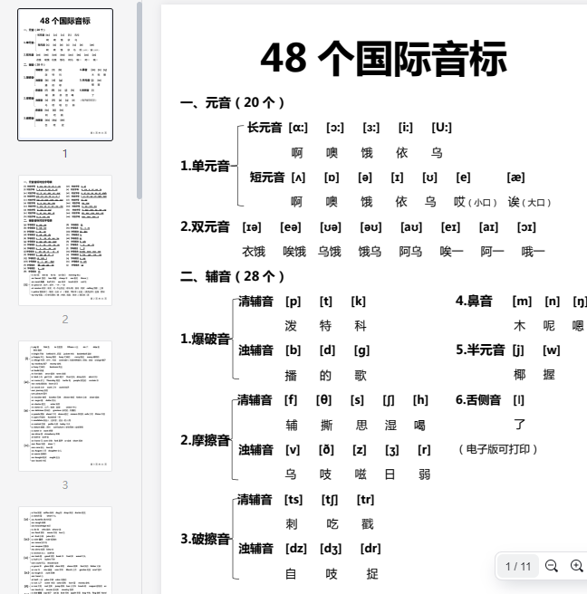Viewport: 587px width, 594px height.
Task: Click the title 48 个国际音标
Action: click(383, 60)
